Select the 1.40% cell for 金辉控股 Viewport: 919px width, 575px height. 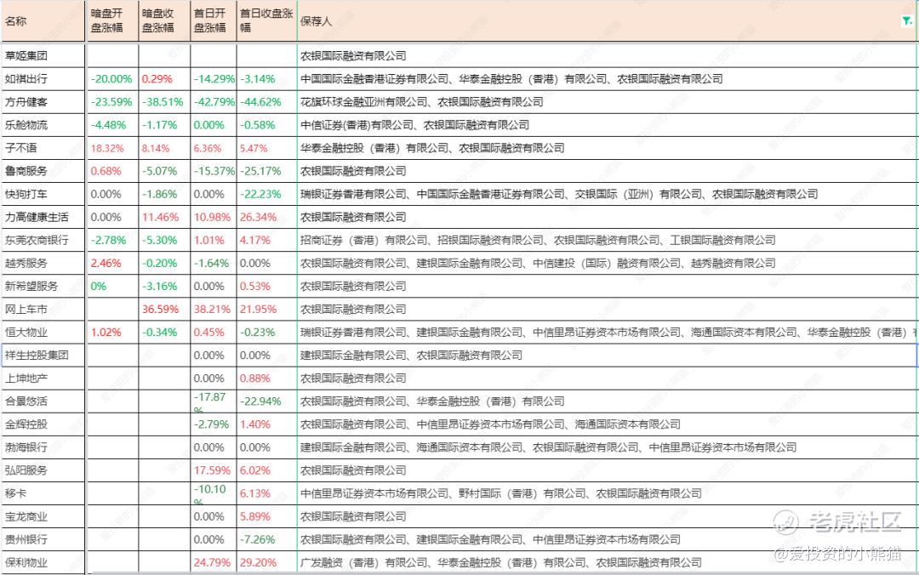tap(266, 424)
